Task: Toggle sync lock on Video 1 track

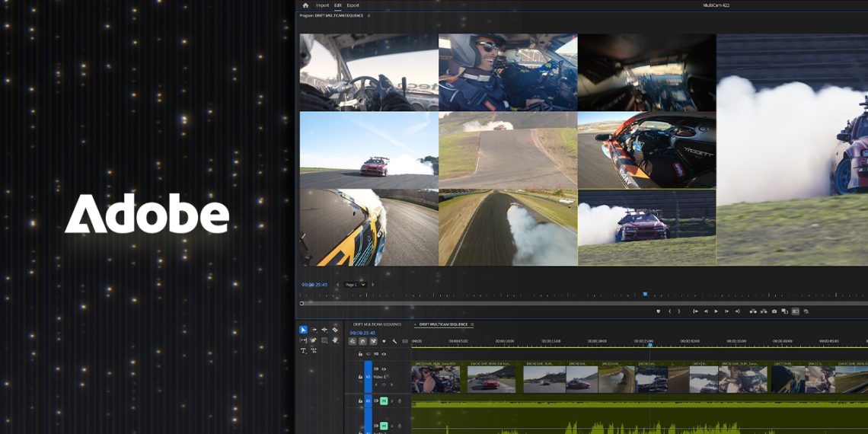Action: 376,369
